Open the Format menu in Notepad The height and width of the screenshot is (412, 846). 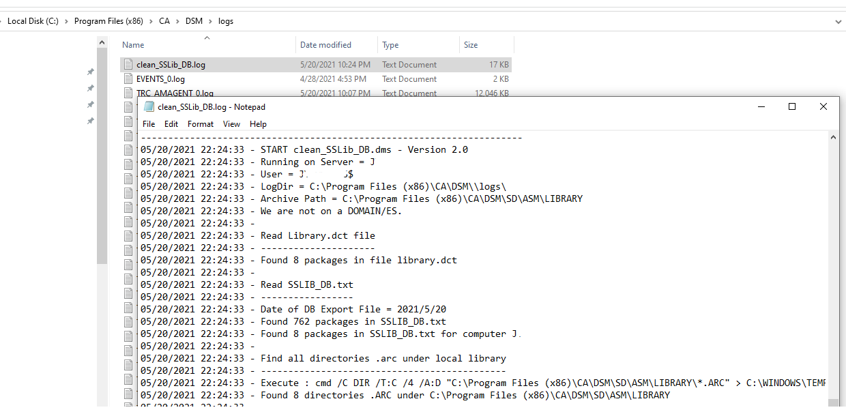[x=201, y=124]
